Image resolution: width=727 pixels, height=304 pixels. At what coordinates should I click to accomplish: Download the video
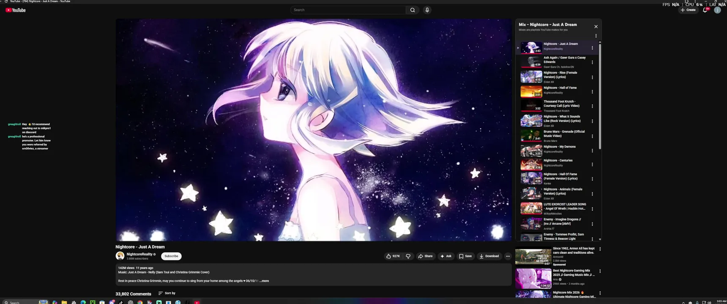(489, 256)
